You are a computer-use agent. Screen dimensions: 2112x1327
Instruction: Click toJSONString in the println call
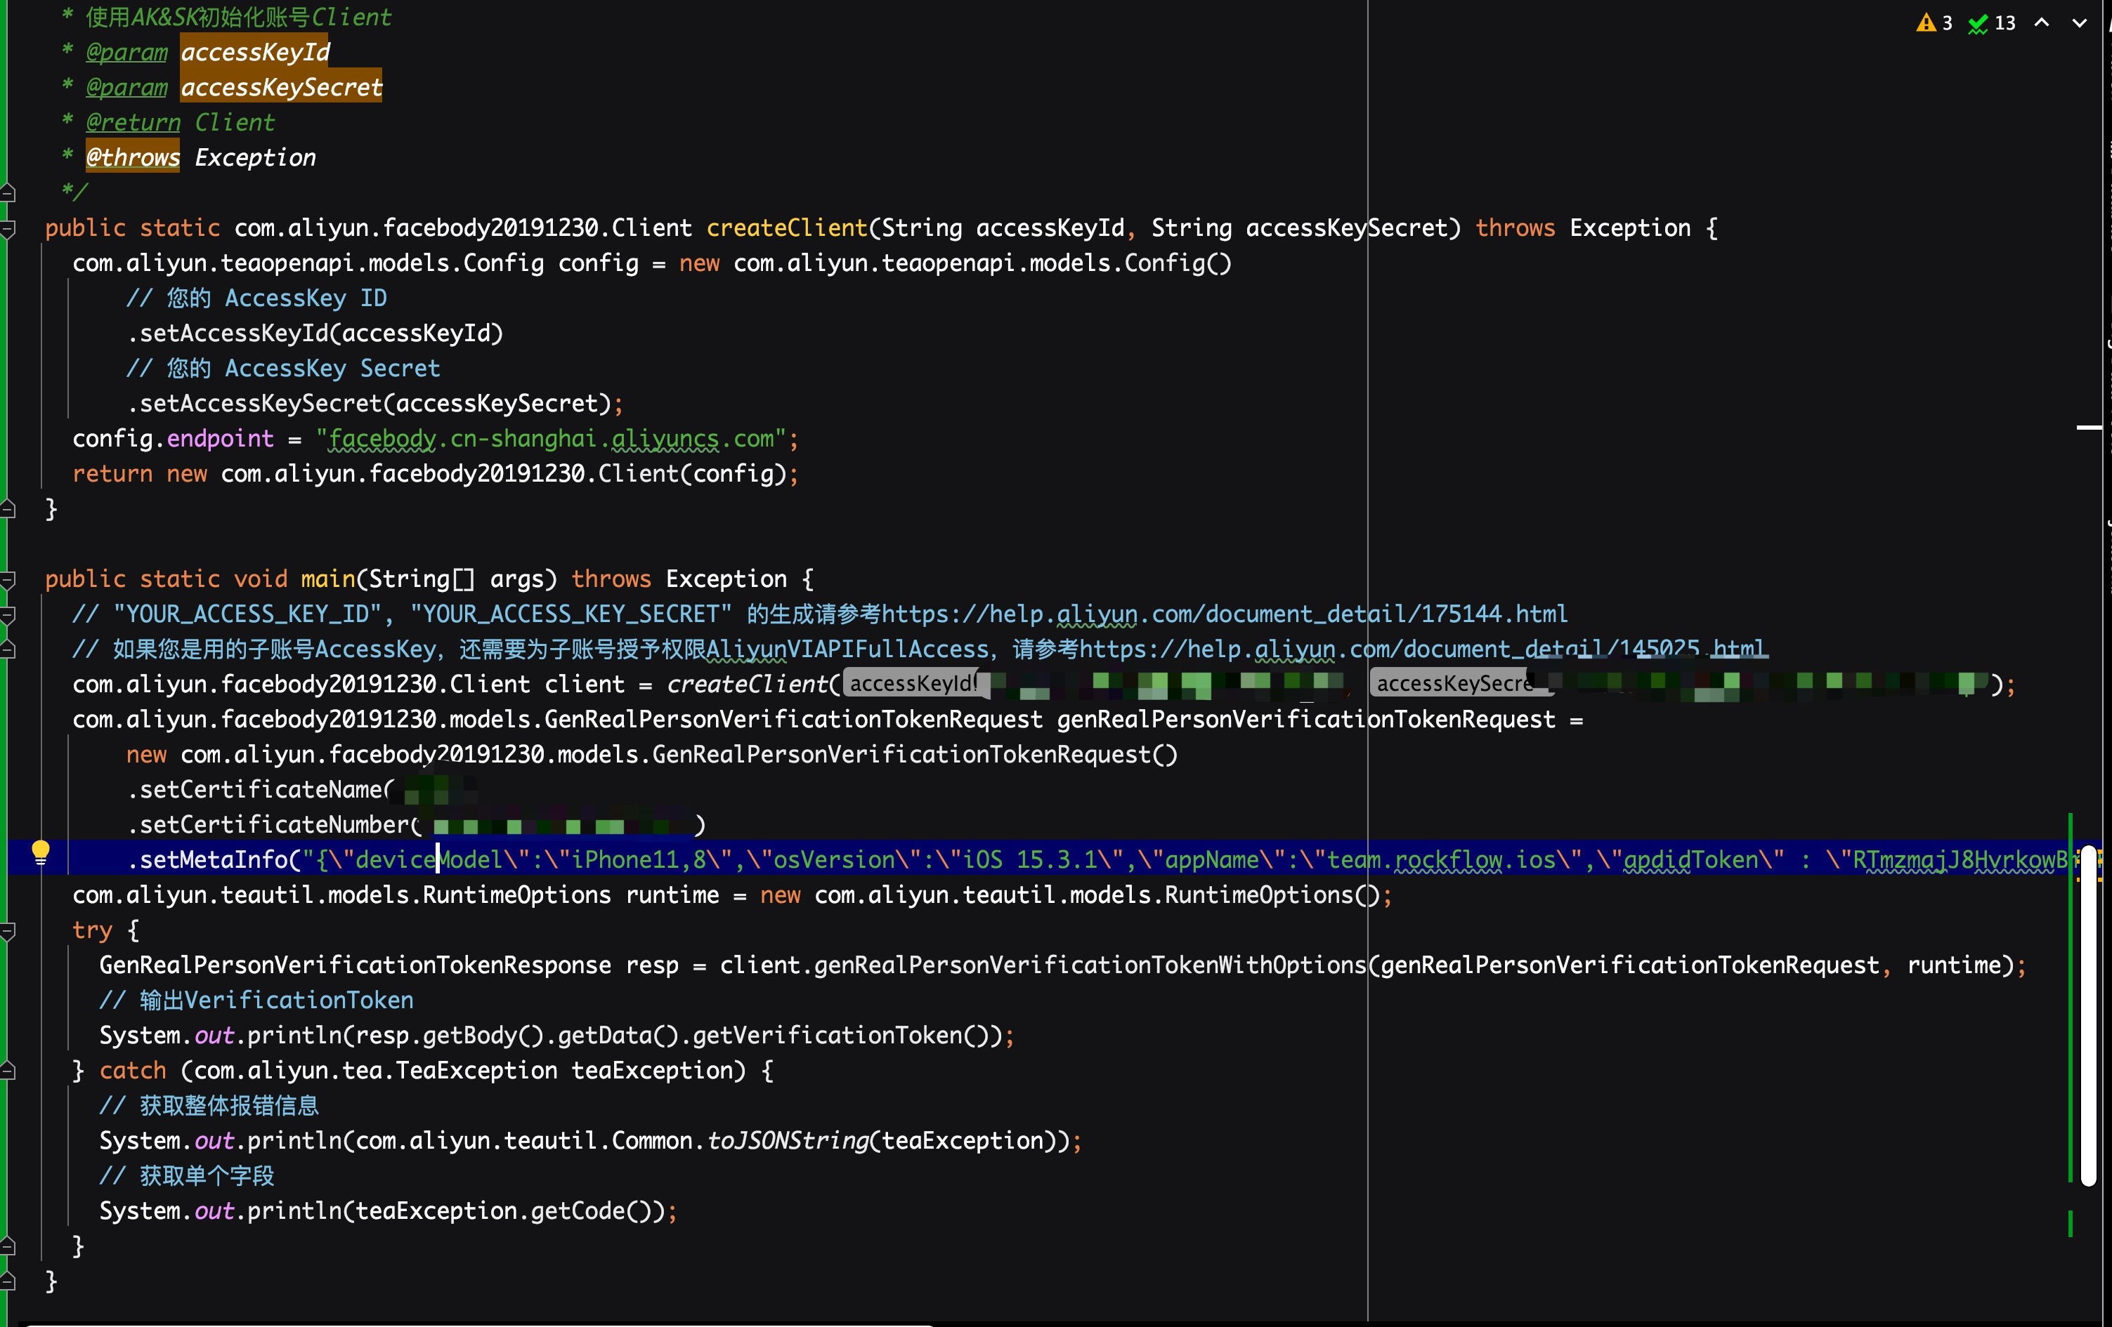click(x=787, y=1140)
